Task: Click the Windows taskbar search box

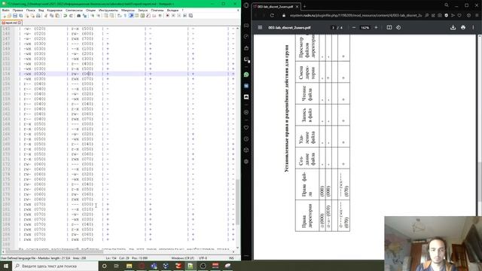Action: click(x=55, y=266)
